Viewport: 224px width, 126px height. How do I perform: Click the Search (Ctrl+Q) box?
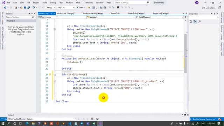click(x=132, y=2)
